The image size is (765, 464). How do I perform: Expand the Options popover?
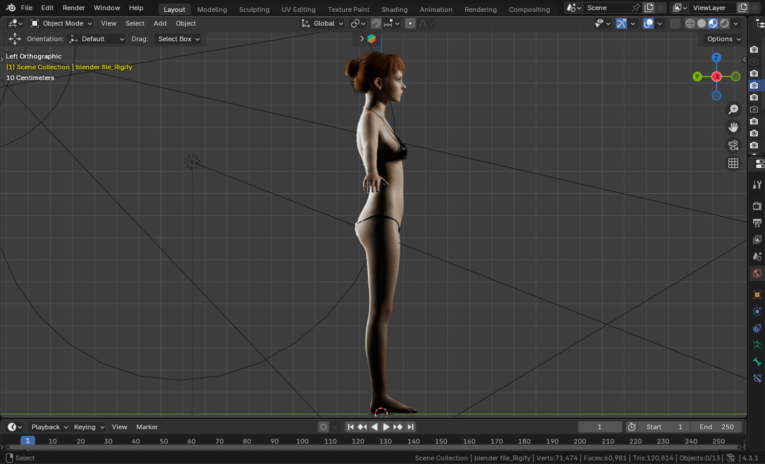(723, 39)
